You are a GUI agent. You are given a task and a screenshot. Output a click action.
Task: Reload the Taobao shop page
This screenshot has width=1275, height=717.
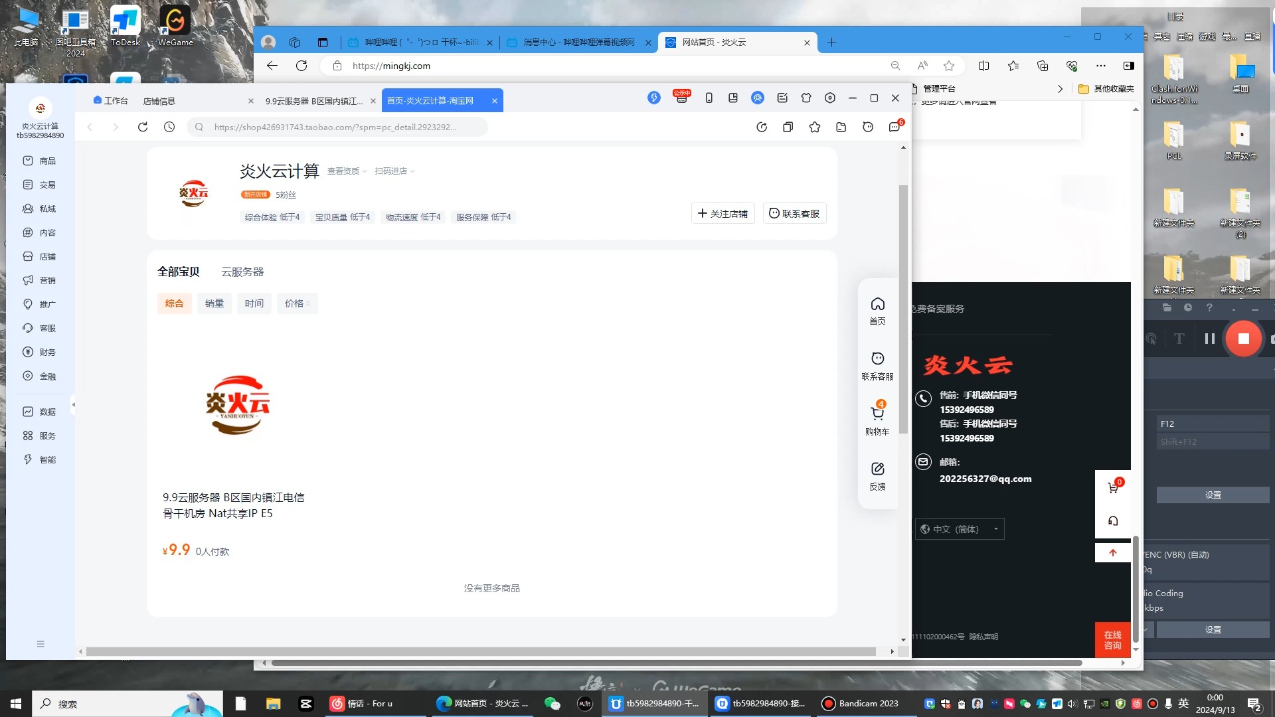(142, 127)
